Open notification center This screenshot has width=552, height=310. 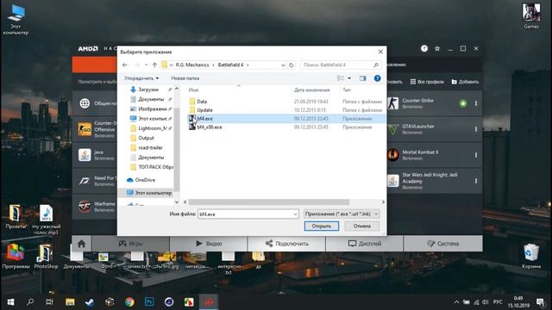click(x=540, y=302)
